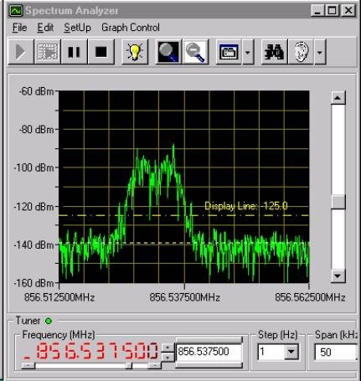Open dropdown arrow beside the ear icon
The height and width of the screenshot is (381, 361).
[x=320, y=52]
